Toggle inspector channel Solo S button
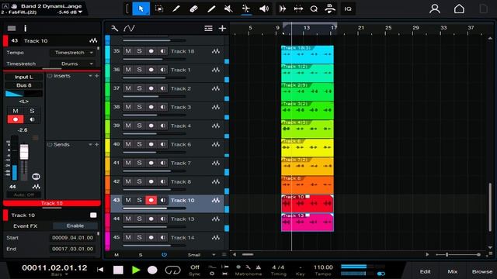This screenshot has width=497, height=279. click(x=32, y=111)
